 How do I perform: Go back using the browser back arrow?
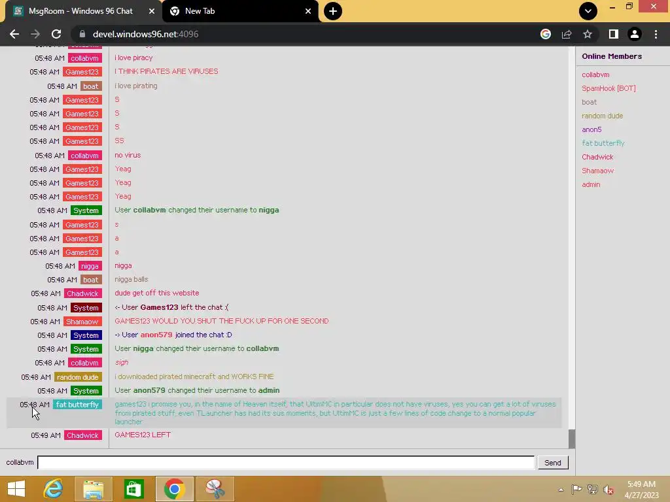[14, 34]
